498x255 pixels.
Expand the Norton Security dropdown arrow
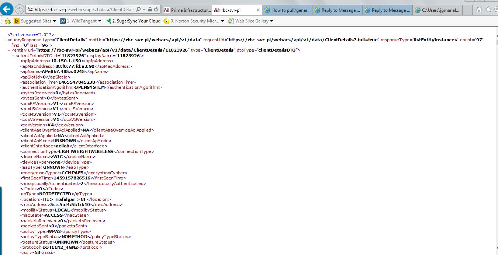coord(222,21)
